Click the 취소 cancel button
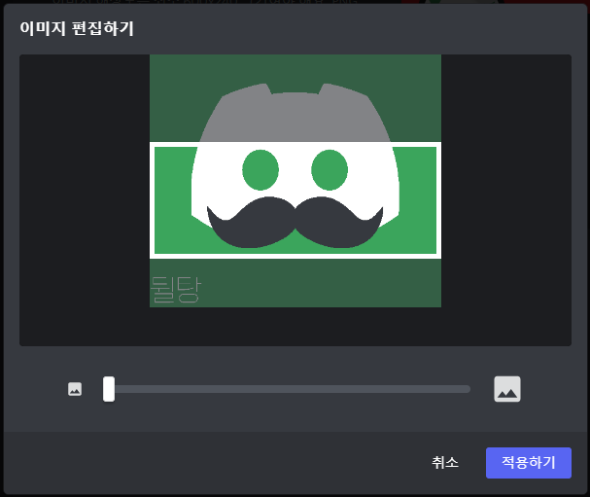The height and width of the screenshot is (497, 590). (x=445, y=463)
